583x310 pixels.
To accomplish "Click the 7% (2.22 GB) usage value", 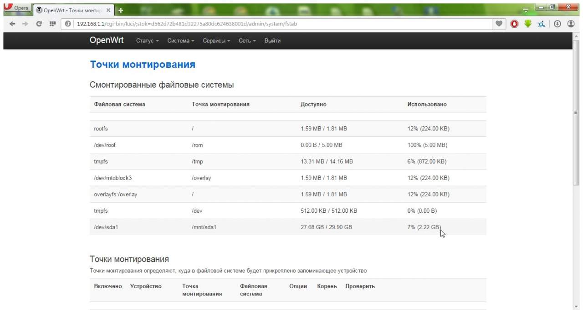I will (x=424, y=227).
